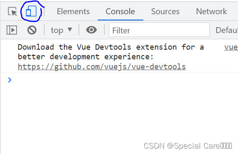Show the console sidebar panel icon

click(12, 30)
